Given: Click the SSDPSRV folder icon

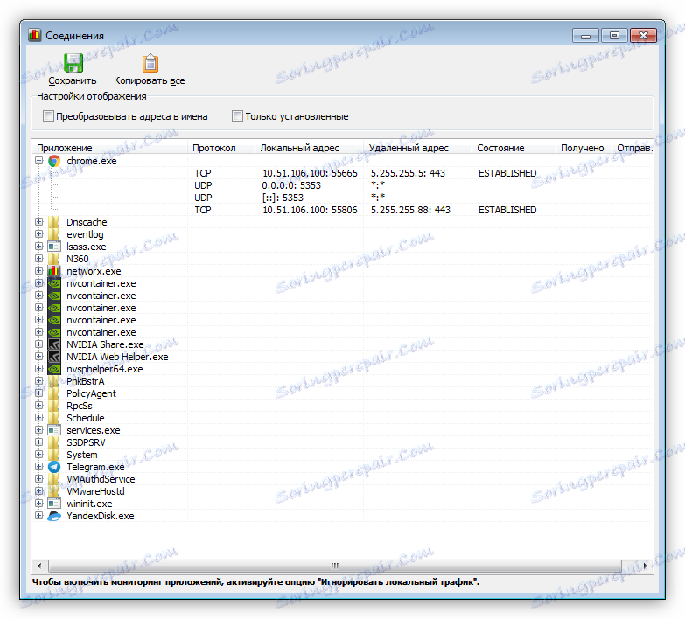Looking at the screenshot, I should click(54, 442).
